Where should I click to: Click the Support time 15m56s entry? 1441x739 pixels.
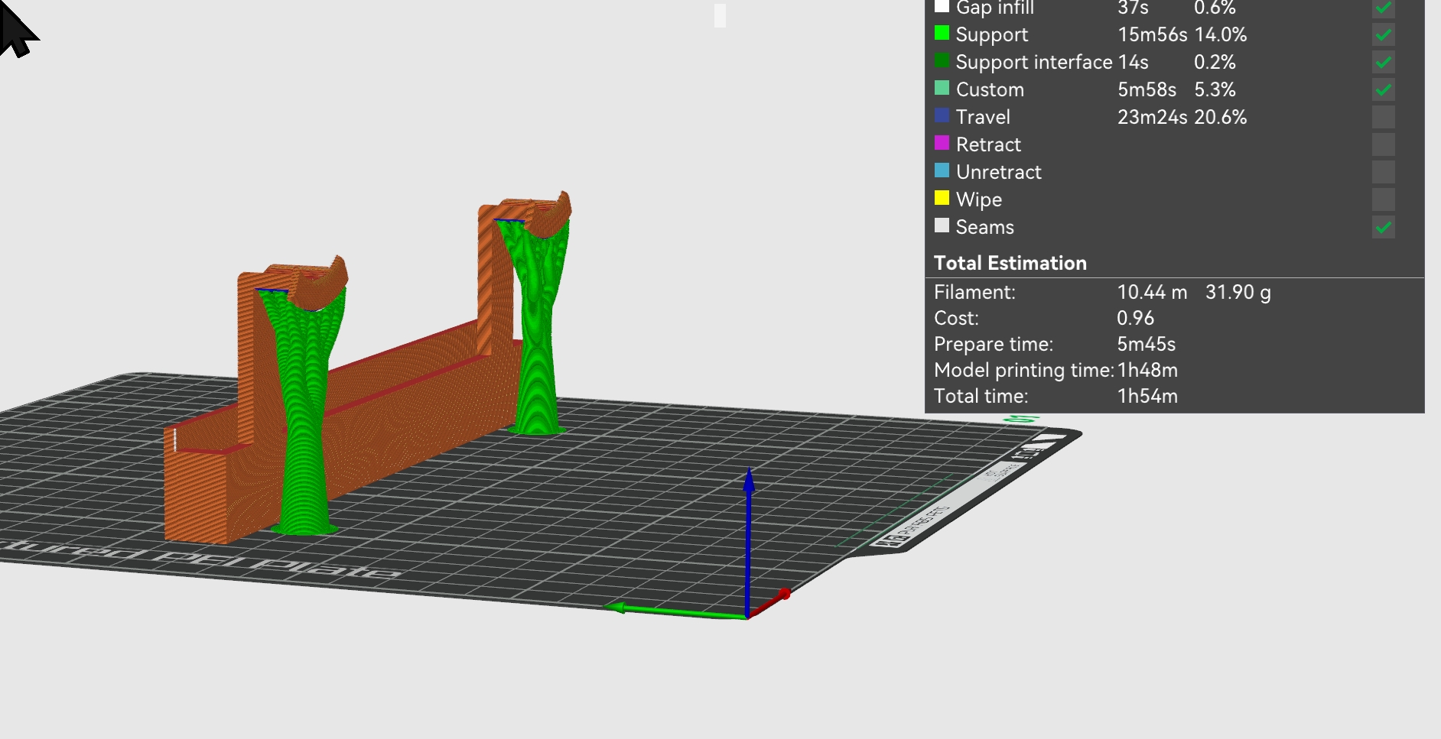(x=1152, y=34)
